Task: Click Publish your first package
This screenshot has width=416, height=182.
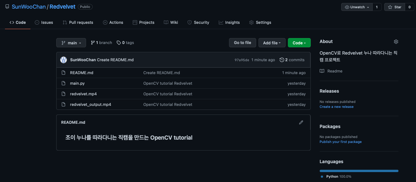Action: click(341, 142)
